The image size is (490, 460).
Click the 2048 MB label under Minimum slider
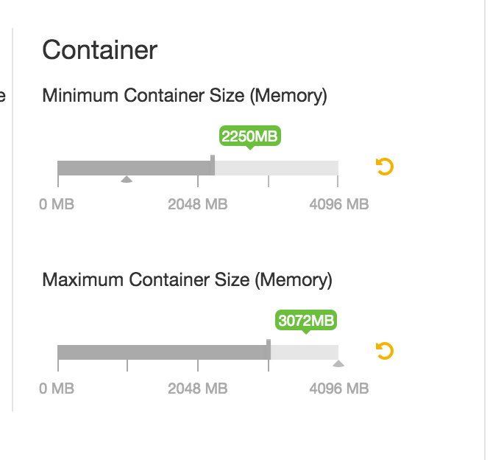(x=197, y=204)
